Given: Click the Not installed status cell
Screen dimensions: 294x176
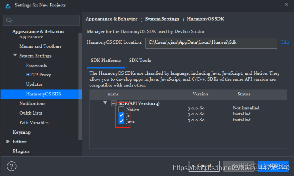Looking at the screenshot, I should 246,108.
